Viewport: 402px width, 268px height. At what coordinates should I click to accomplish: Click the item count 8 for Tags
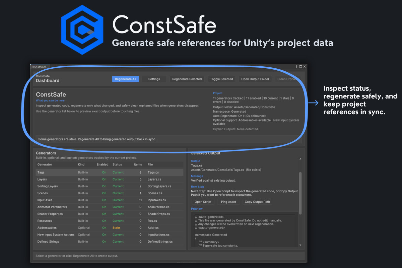140,173
